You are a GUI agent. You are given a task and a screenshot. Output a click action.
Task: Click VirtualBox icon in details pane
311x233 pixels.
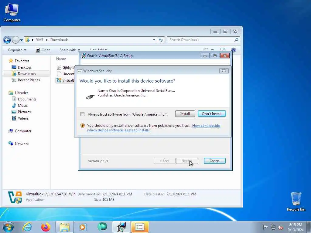[15, 197]
